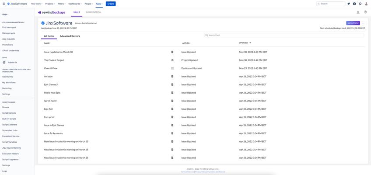Click the issue icon in 'Epic Fail' row
The width and height of the screenshot is (371, 175).
172,109
